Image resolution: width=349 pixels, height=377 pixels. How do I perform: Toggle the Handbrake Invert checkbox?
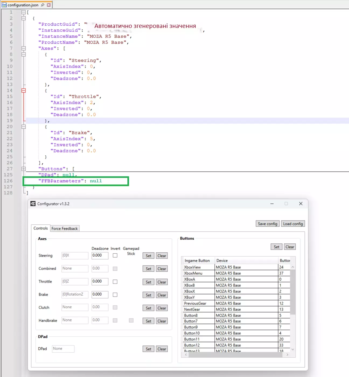pos(115,320)
